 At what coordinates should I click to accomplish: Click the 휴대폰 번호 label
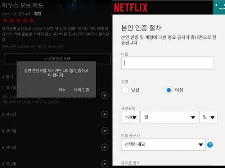130,163
